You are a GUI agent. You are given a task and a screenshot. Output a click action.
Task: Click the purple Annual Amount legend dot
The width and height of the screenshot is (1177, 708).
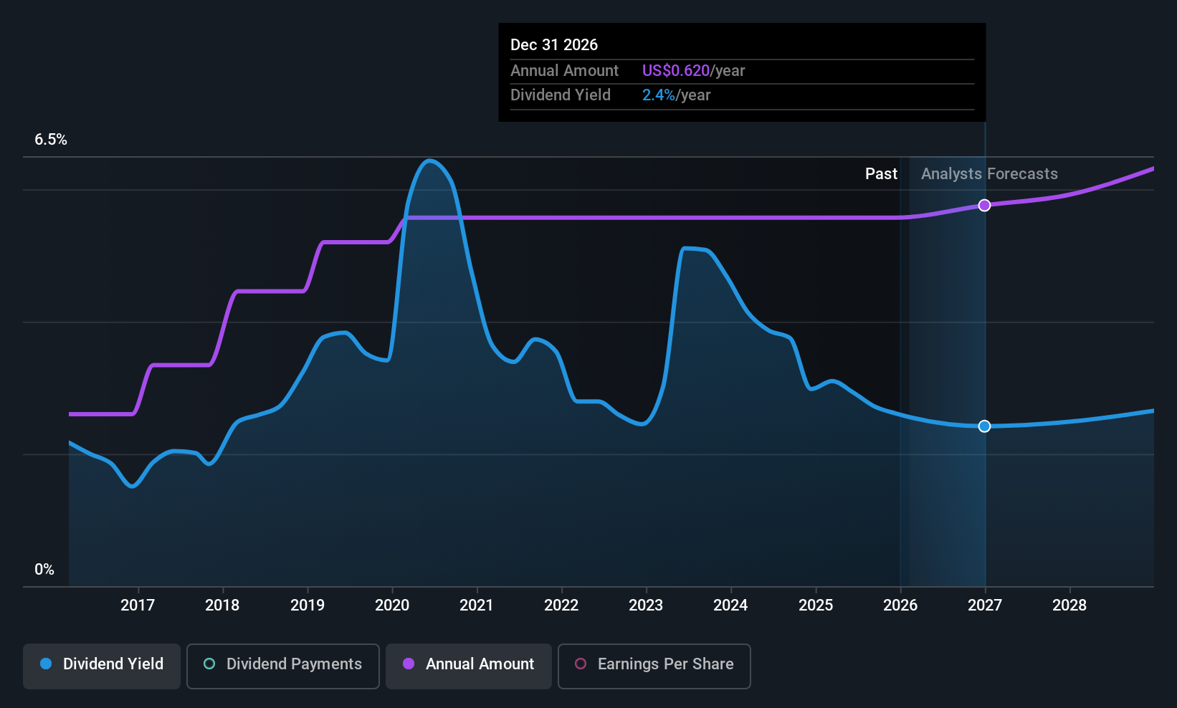pyautogui.click(x=409, y=664)
